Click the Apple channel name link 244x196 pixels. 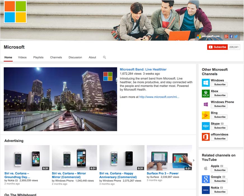point(215,166)
